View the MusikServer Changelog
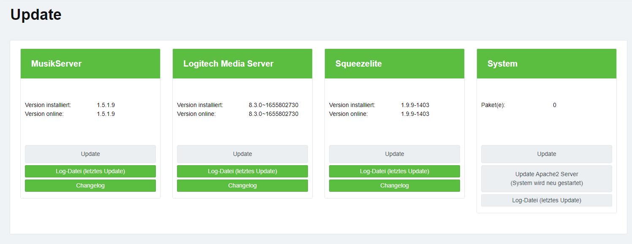 (x=90, y=185)
